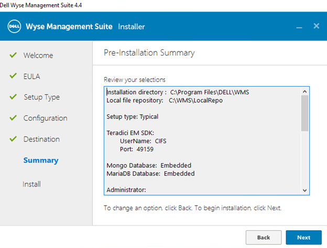
Task: Click the green checkmark beside Welcome
Action: tap(13, 55)
